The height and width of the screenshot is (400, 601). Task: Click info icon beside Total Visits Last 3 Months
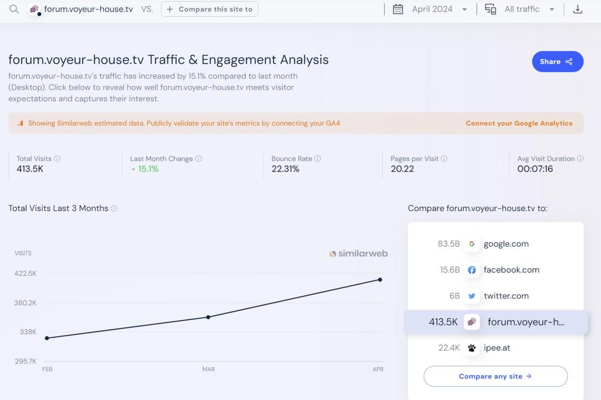coord(114,209)
